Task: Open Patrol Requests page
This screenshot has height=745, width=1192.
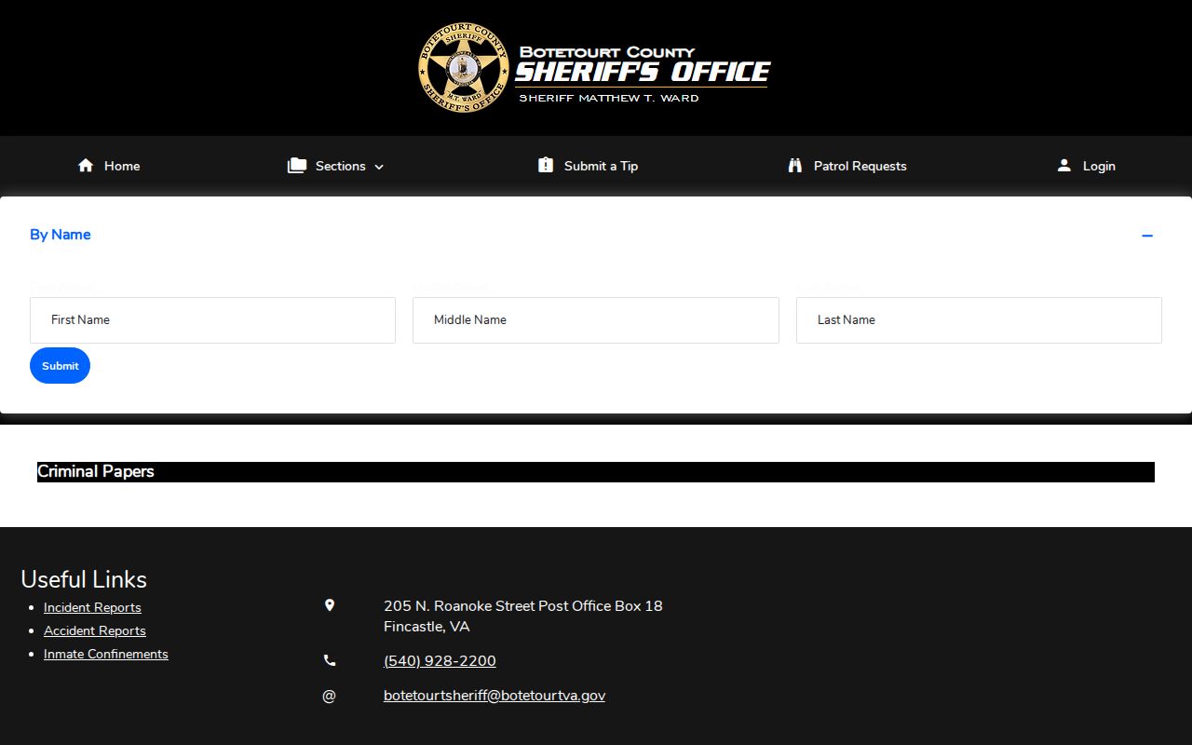Action: (847, 166)
